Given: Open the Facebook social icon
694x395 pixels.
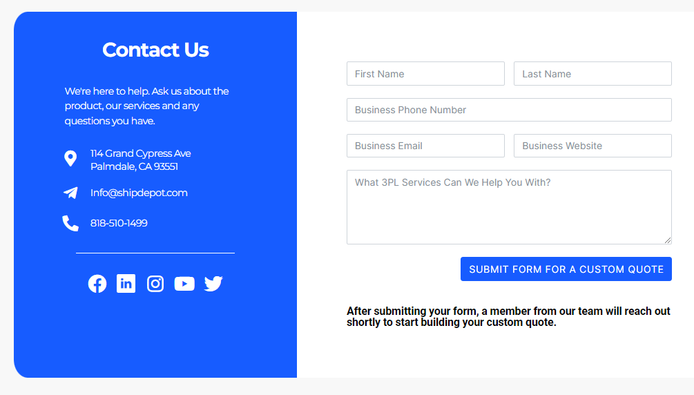Looking at the screenshot, I should click(97, 284).
